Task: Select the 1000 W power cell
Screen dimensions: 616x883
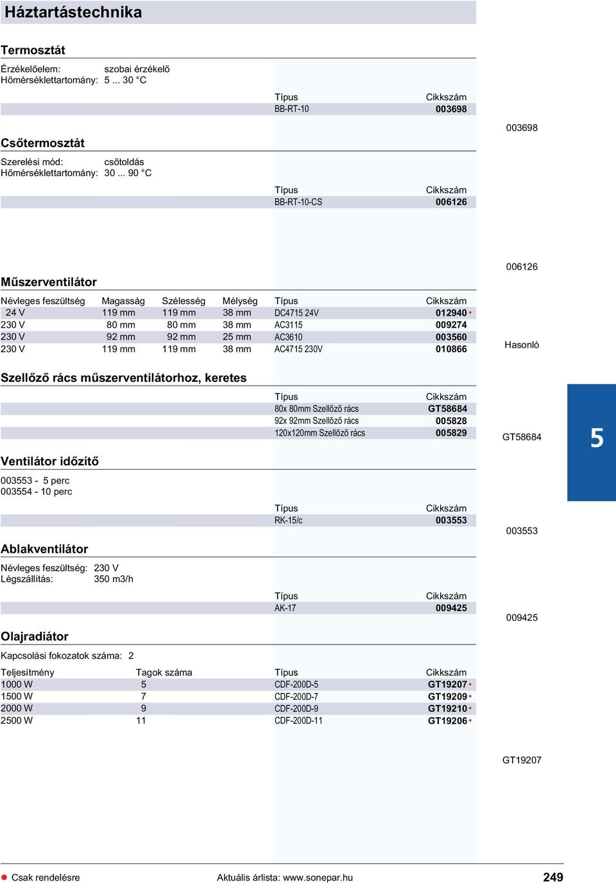Action: (x=17, y=684)
